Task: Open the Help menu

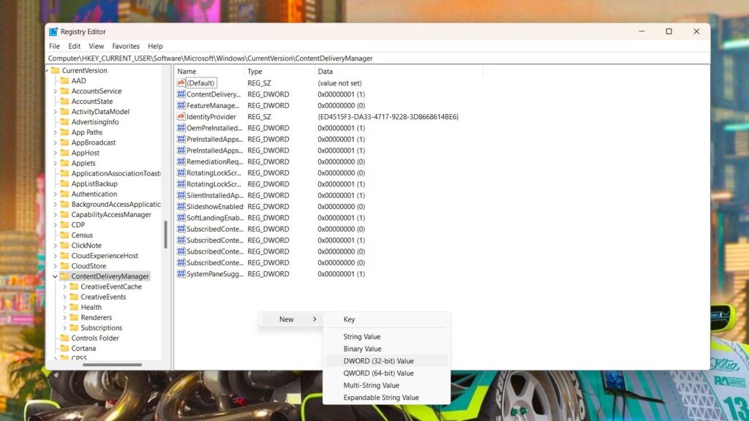Action: coord(155,46)
